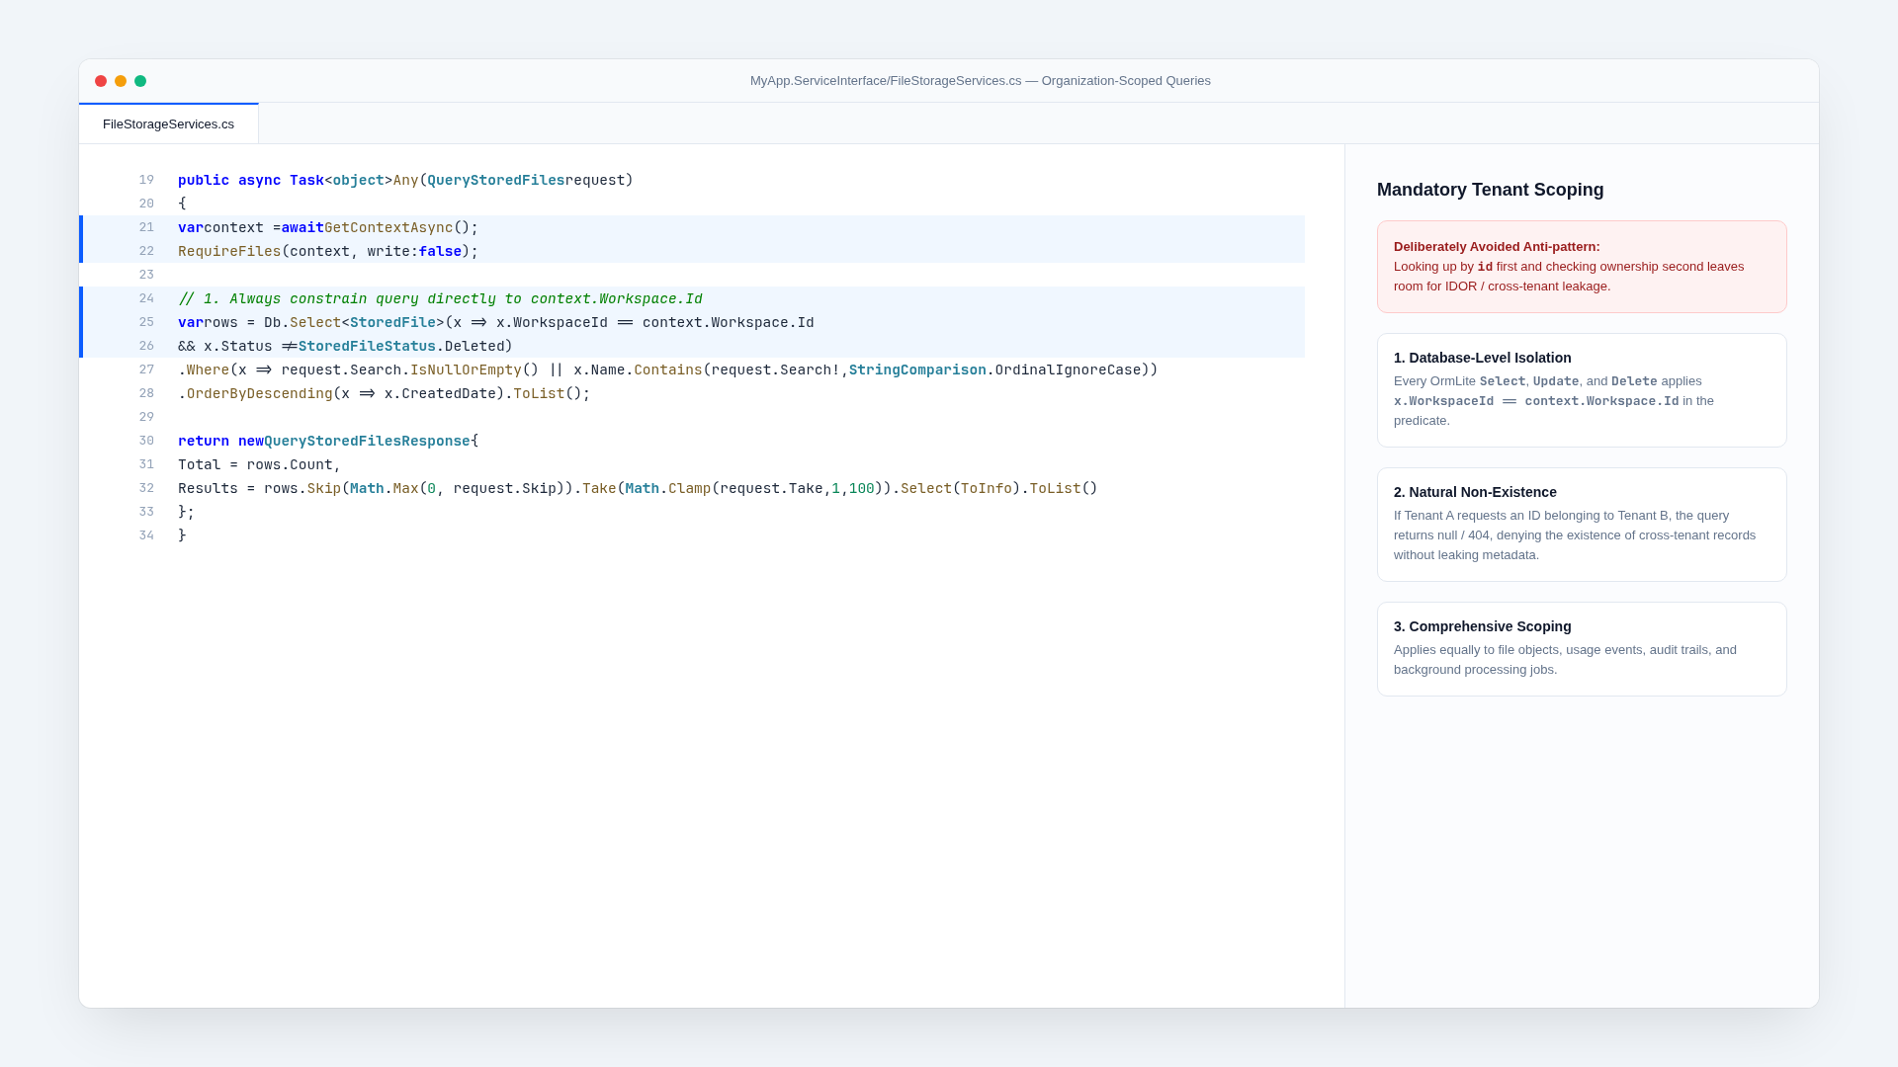Click the red close window dot
Image resolution: width=1898 pixels, height=1067 pixels.
point(101,81)
